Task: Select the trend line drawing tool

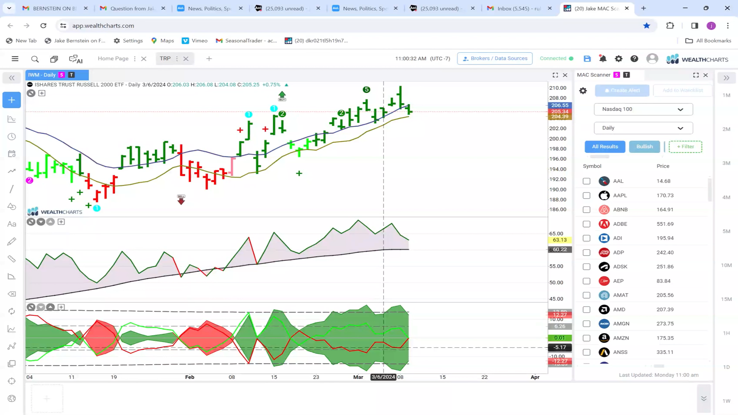Action: (12, 189)
